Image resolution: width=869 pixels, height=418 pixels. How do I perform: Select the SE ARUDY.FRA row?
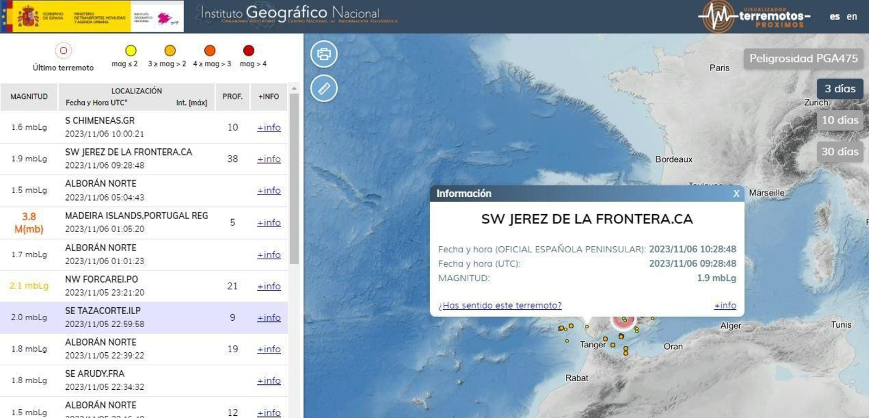[x=144, y=380]
